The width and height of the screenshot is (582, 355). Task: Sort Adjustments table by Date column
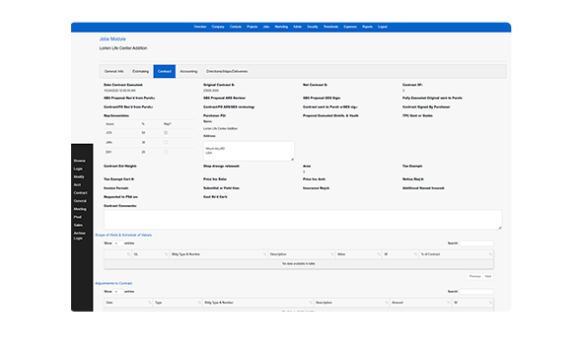(128, 303)
